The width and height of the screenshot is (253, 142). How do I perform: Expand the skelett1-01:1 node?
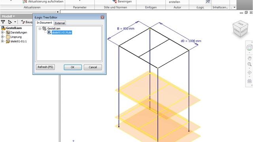point(2,41)
